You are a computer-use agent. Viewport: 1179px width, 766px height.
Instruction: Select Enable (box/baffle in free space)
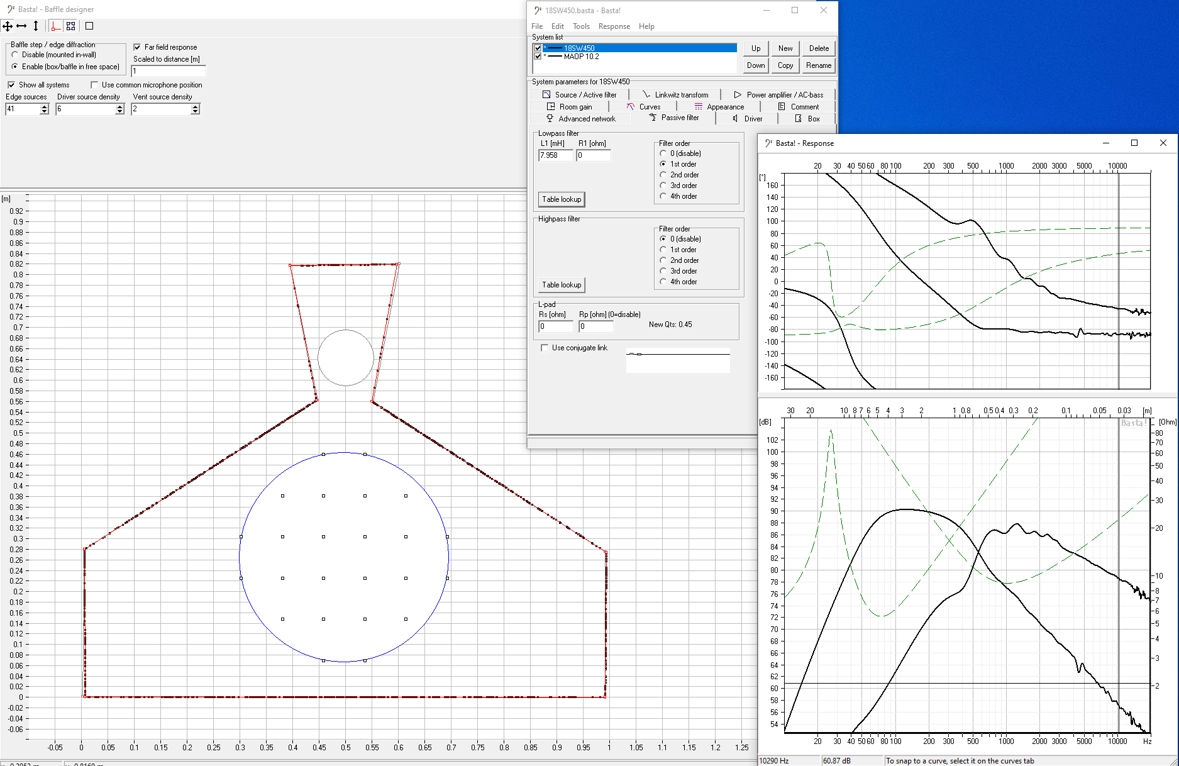pos(14,67)
